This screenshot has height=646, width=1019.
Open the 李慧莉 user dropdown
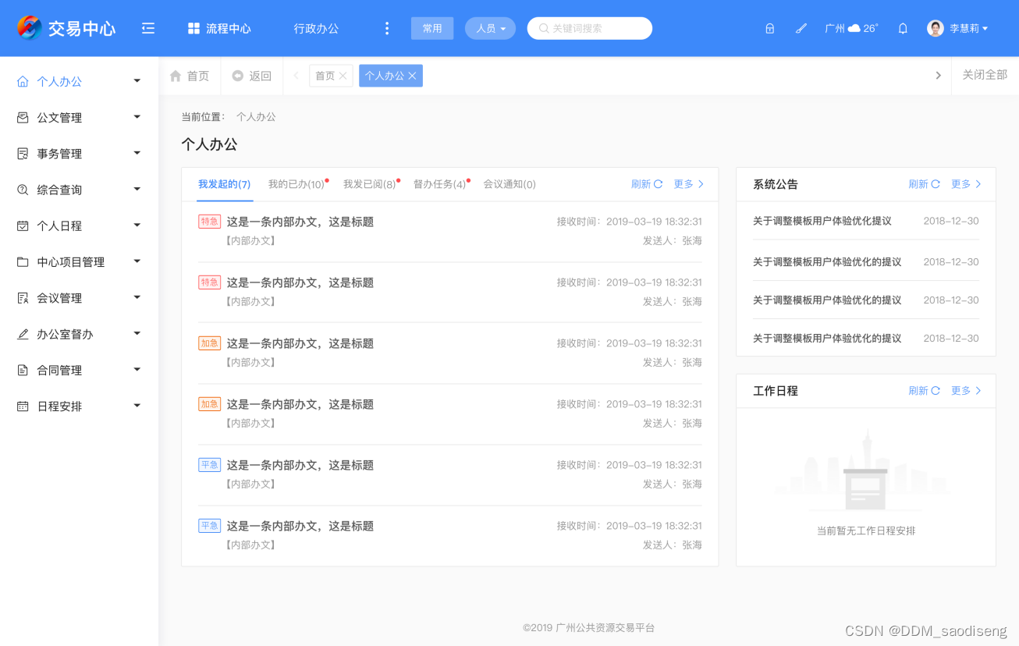968,28
